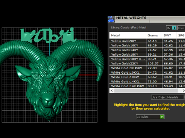Select the Yellow Gold:10KY row
This screenshot has height=138, width=185.
point(147,45)
